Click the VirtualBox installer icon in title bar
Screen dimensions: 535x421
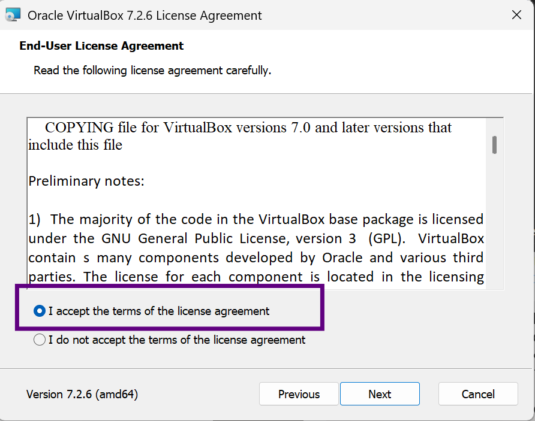point(13,15)
